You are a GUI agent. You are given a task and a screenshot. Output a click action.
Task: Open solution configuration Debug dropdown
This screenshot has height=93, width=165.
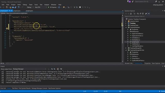click(x=30, y=7)
